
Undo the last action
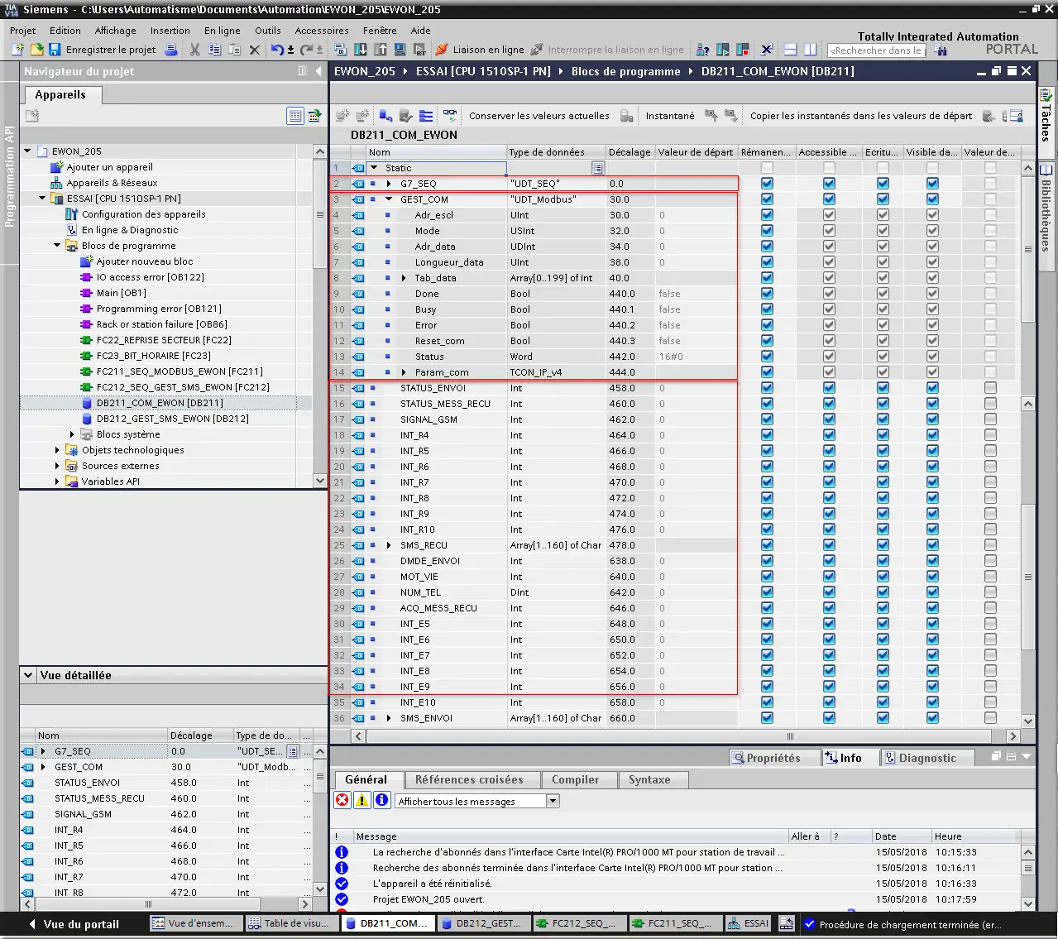[x=277, y=50]
